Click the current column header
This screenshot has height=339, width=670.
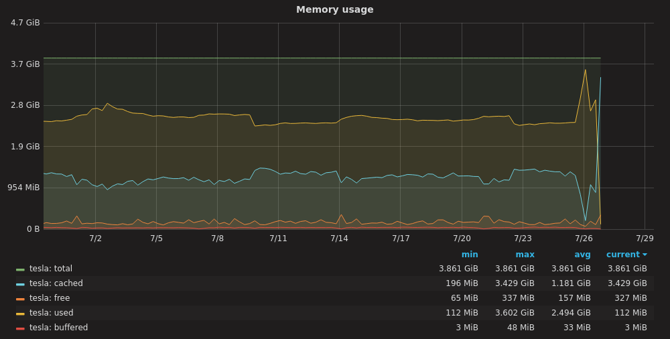click(x=623, y=255)
